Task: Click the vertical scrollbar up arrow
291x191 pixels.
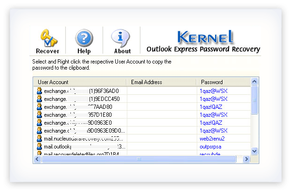Action: [x=254, y=81]
